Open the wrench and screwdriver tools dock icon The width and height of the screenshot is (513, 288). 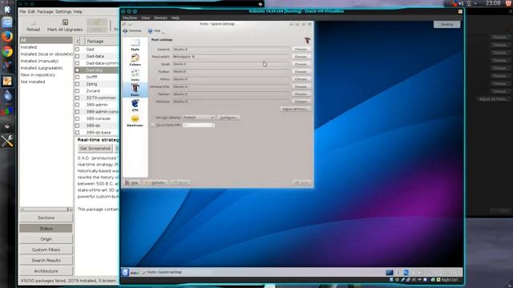(7, 141)
